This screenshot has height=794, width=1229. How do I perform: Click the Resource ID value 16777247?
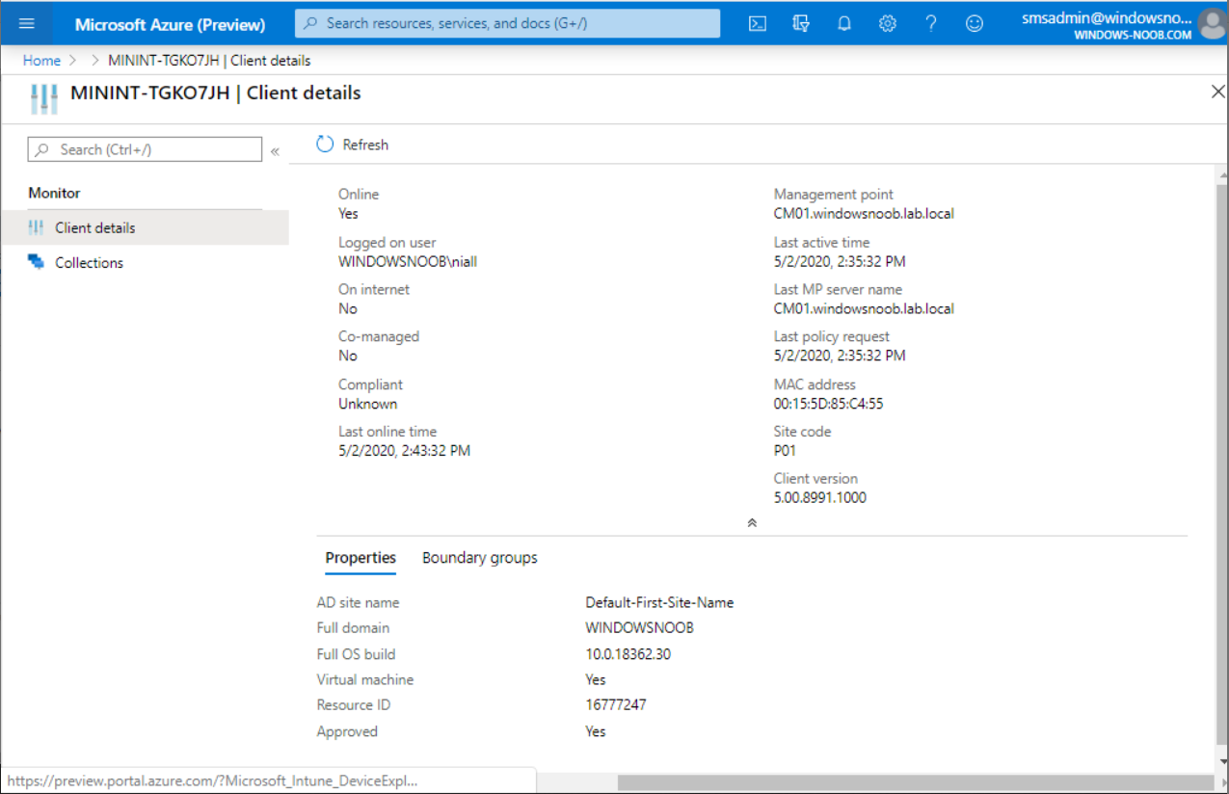pyautogui.click(x=616, y=705)
